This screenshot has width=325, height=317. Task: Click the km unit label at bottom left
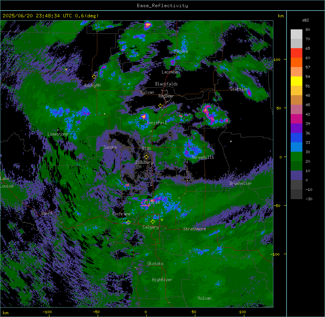point(6,312)
